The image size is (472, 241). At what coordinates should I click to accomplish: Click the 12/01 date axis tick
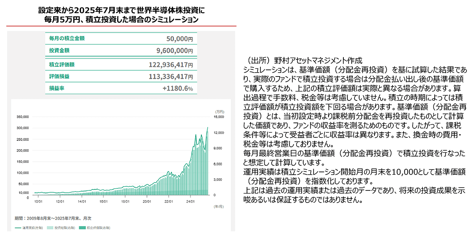(60, 201)
